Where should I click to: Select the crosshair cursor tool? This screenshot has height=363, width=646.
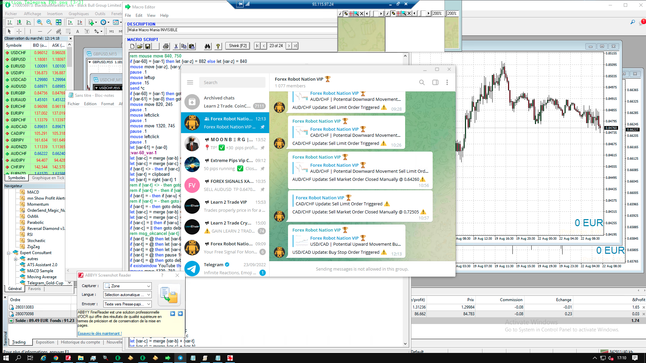click(x=19, y=31)
